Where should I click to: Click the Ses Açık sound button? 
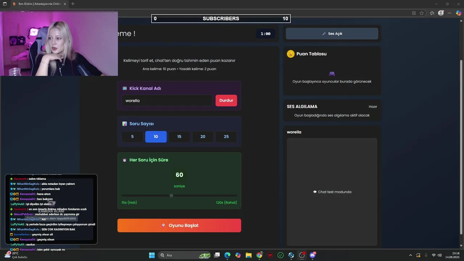click(x=332, y=34)
